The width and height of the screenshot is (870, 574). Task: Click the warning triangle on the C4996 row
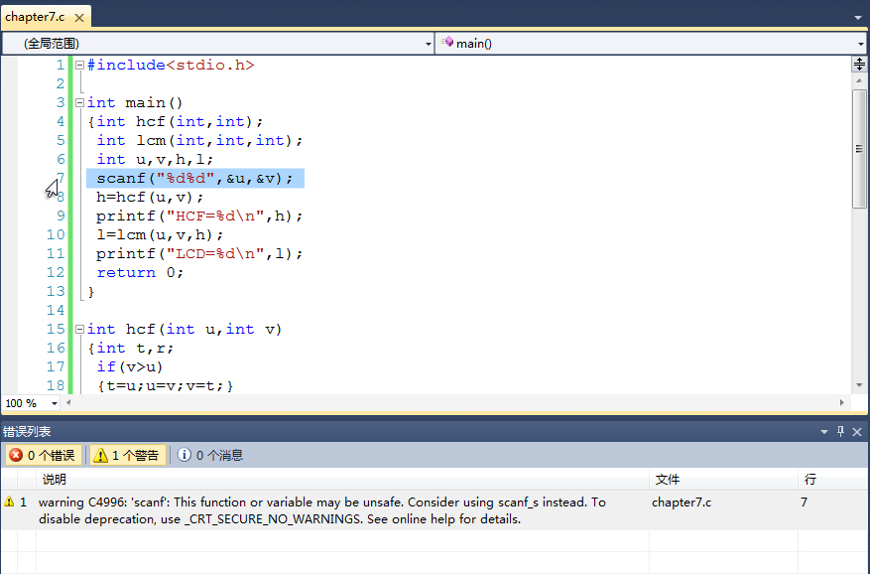10,502
